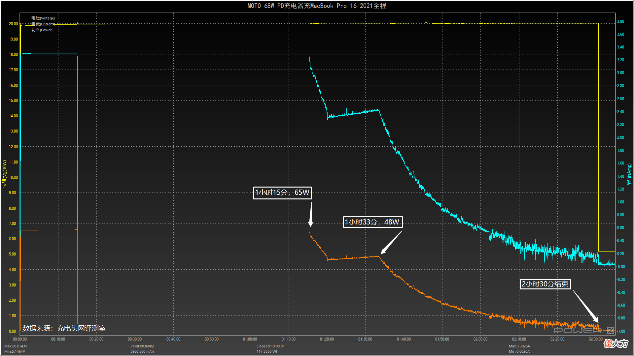Click the 01:00:00 time axis label
This screenshot has width=634, height=356.
pos(250,339)
